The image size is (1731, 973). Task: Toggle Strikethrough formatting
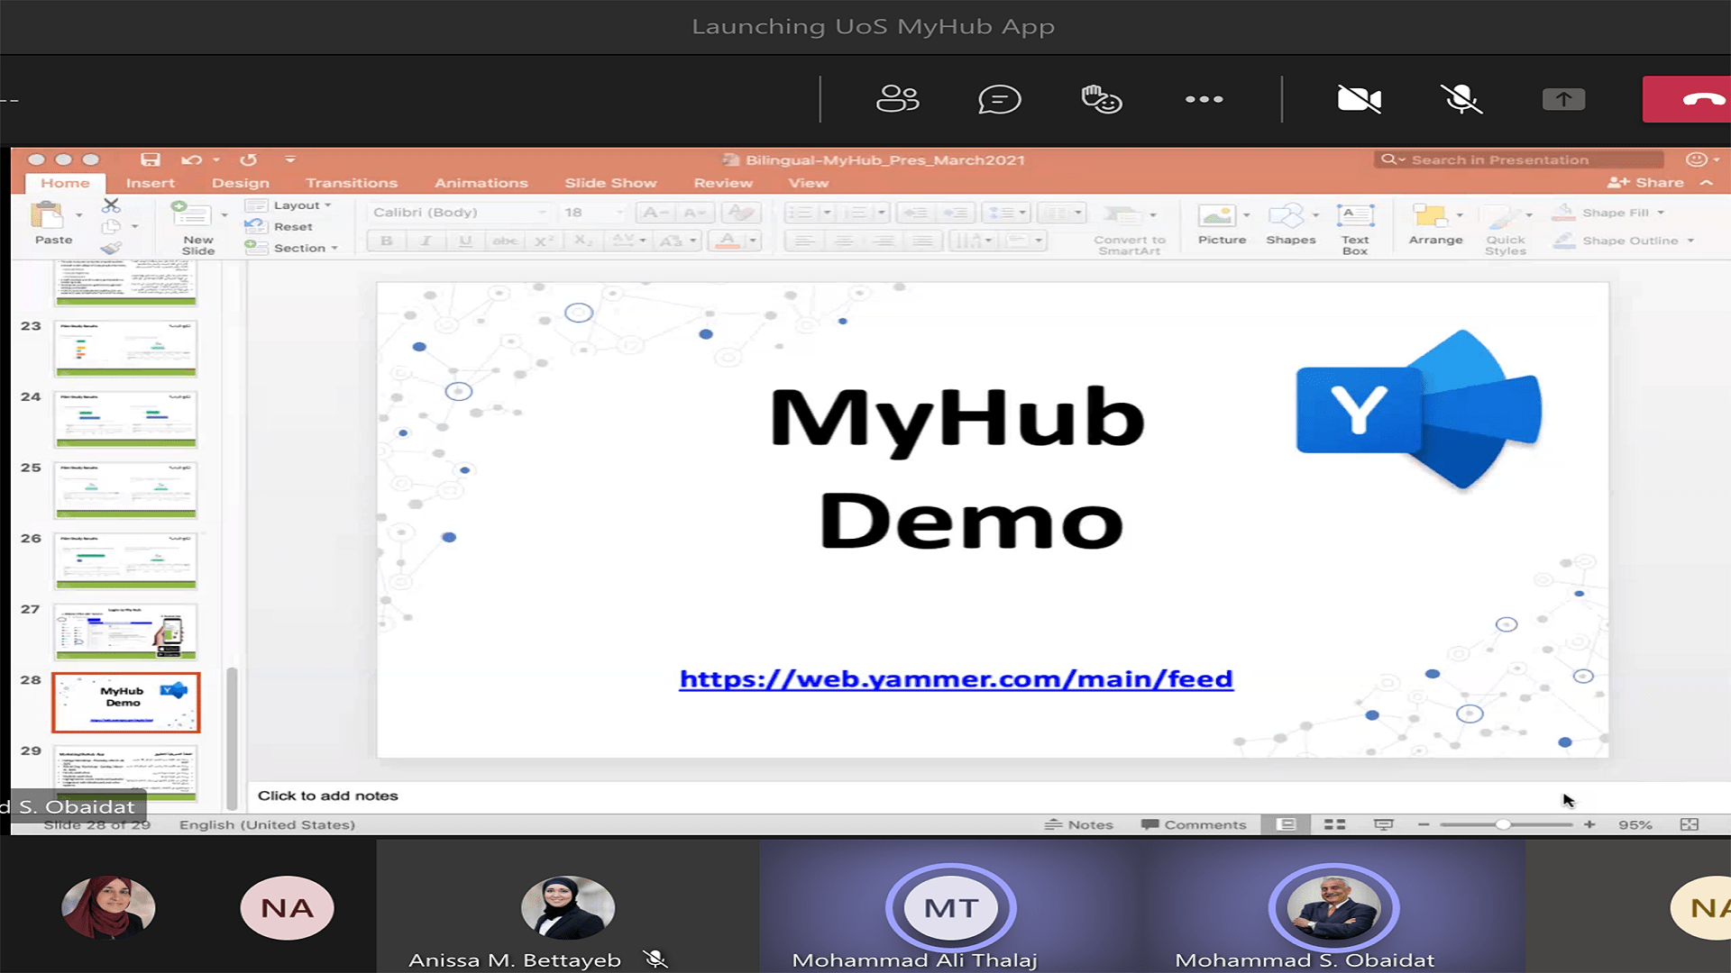click(x=505, y=241)
